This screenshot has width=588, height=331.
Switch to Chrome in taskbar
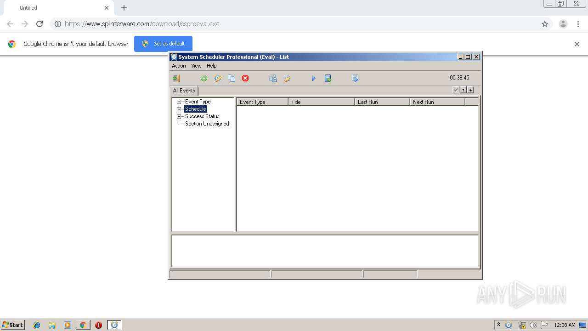click(83, 325)
